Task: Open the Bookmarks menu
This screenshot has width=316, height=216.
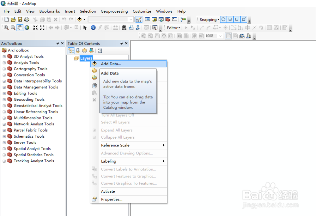Action: (50, 11)
